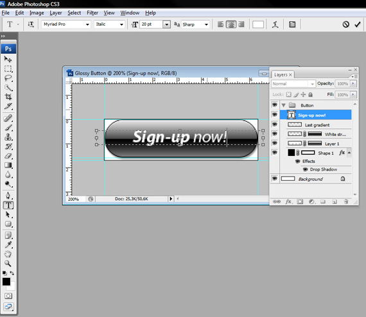Center text alignment button

point(231,24)
